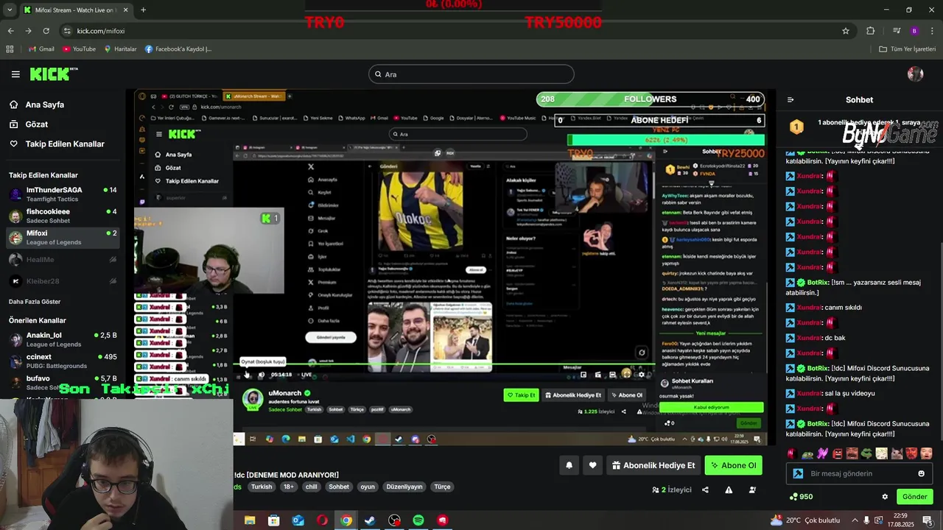Image resolution: width=943 pixels, height=530 pixels.
Task: Click the kick.com/mifoxi address bar
Action: 457,31
